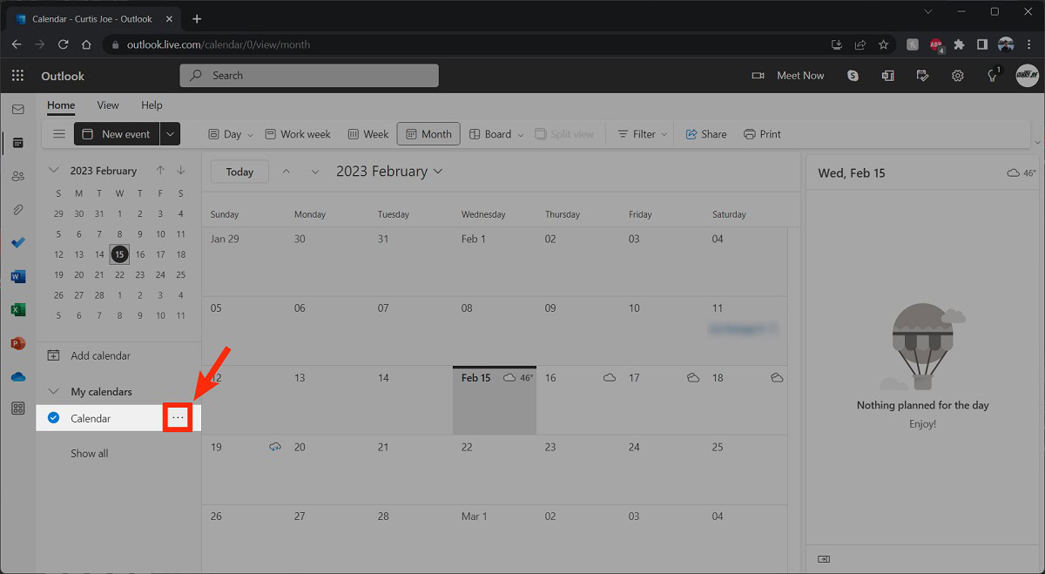Open OneDrive cloud icon in sidebar
The width and height of the screenshot is (1045, 574).
(x=17, y=376)
